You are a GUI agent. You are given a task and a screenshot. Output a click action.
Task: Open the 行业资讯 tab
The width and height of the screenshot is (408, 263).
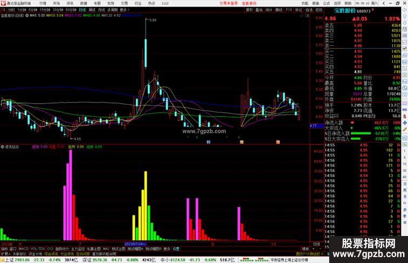click(67, 254)
